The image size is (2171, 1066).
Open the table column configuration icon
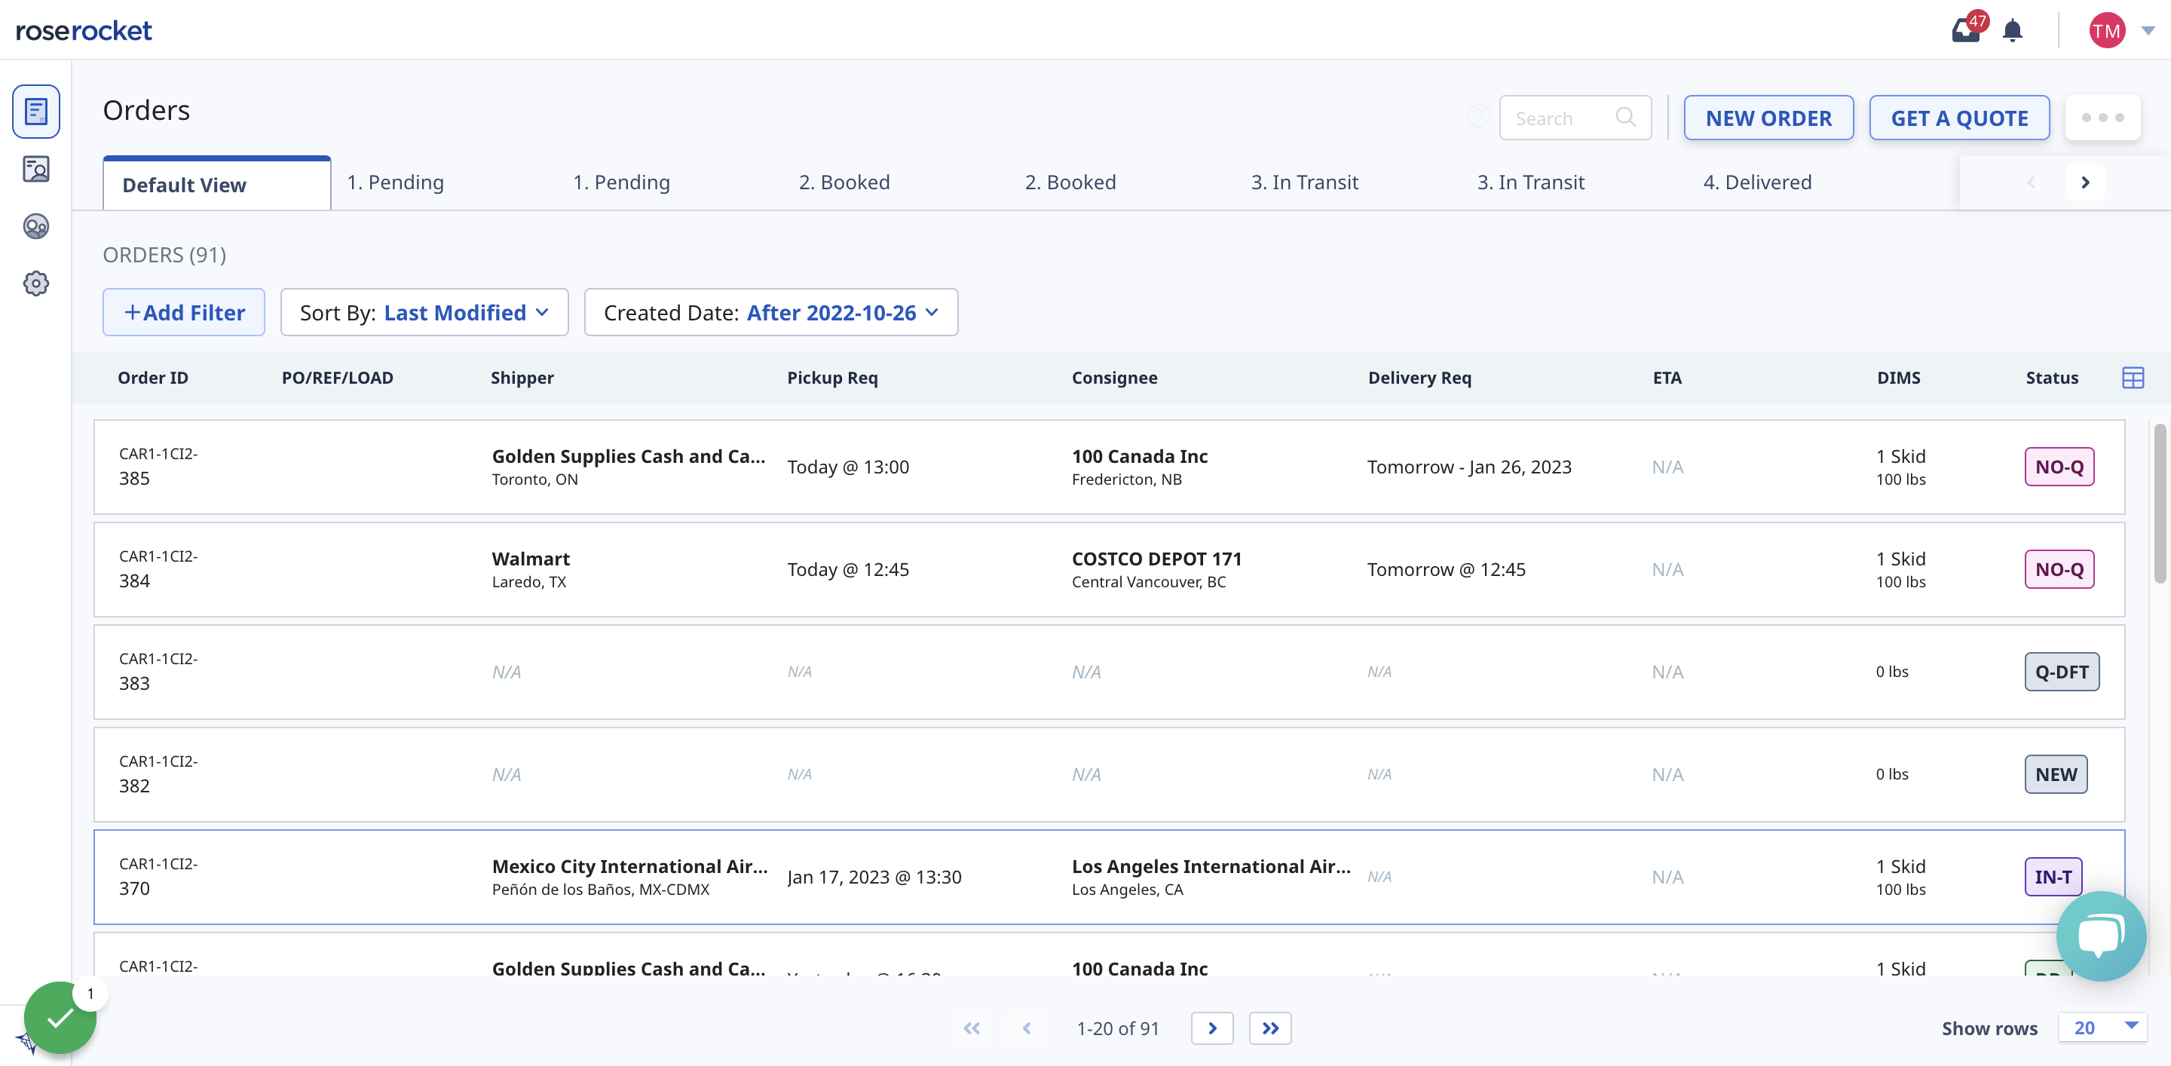click(2133, 378)
